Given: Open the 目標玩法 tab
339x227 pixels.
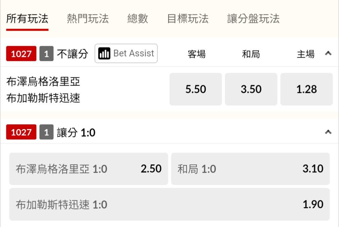Looking at the screenshot, I should (x=188, y=19).
